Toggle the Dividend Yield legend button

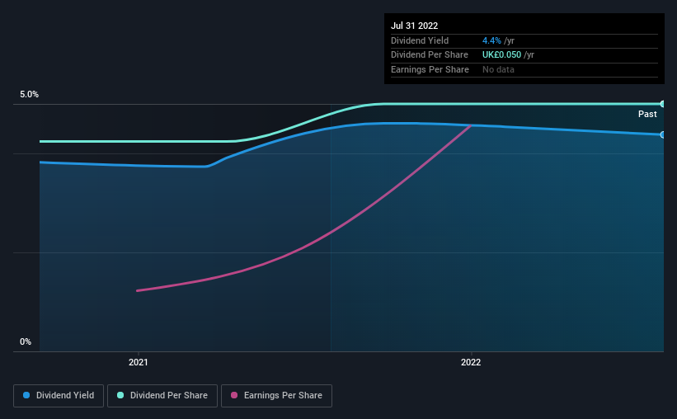coord(59,396)
